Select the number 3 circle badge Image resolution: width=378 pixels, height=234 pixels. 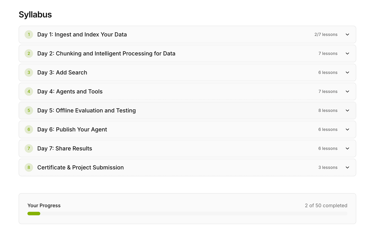[x=29, y=72]
